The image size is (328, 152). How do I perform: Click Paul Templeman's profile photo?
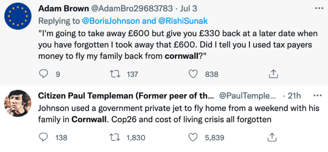coord(18,103)
